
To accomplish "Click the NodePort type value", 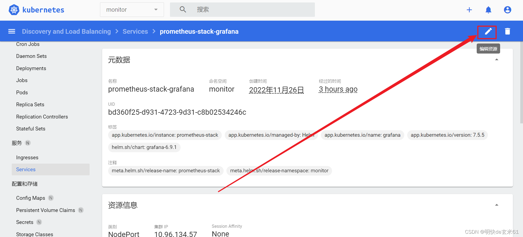I will (x=124, y=234).
